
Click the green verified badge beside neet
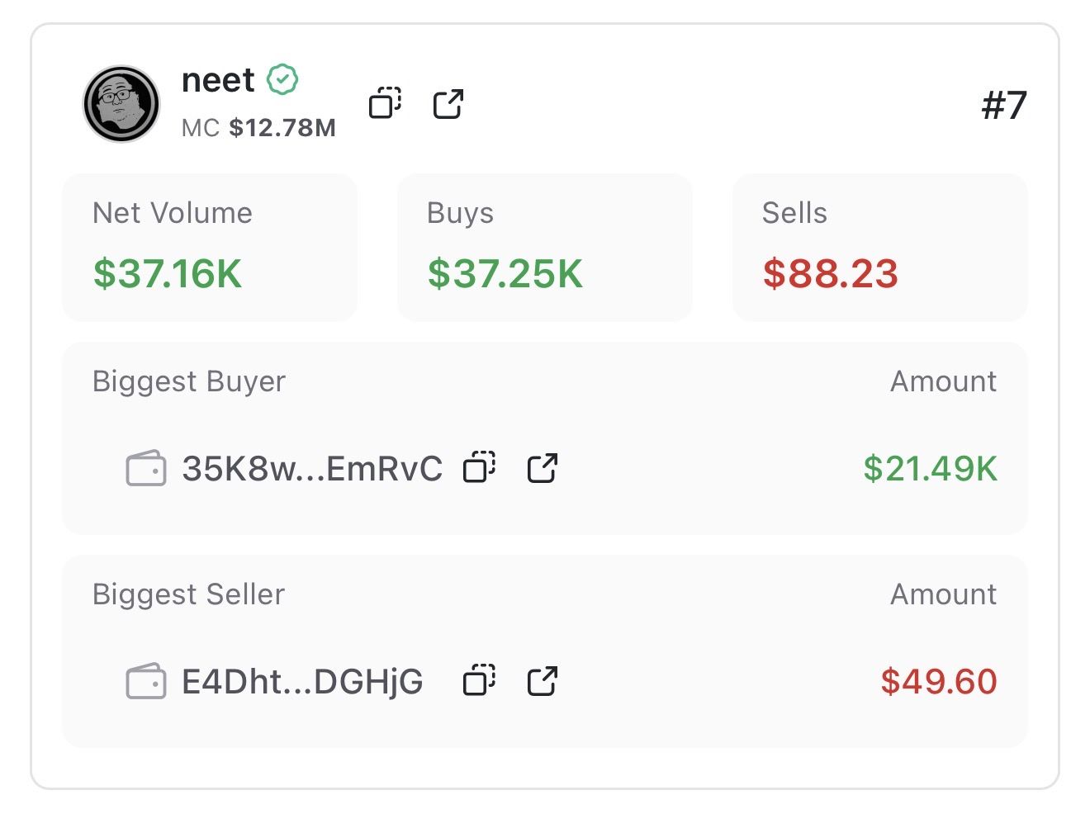click(x=282, y=80)
